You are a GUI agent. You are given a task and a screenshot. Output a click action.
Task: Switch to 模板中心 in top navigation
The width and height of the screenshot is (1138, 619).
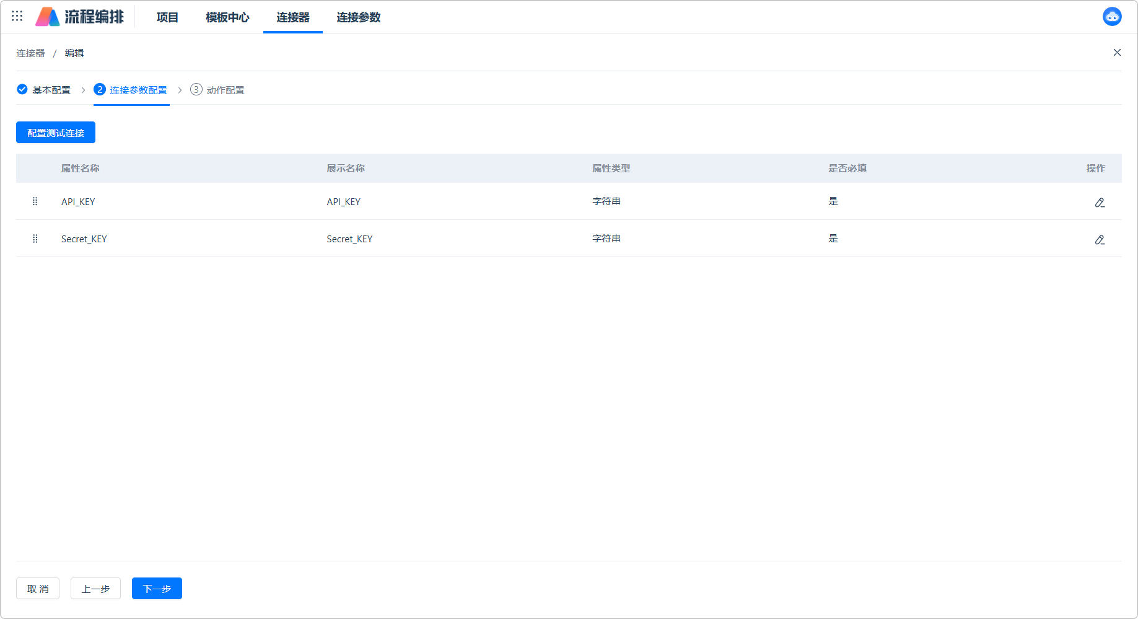click(227, 17)
